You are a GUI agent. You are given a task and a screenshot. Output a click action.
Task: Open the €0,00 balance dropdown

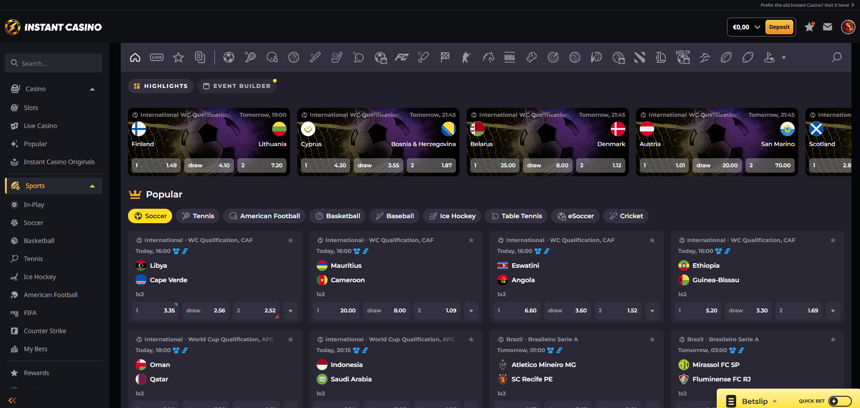click(x=746, y=27)
